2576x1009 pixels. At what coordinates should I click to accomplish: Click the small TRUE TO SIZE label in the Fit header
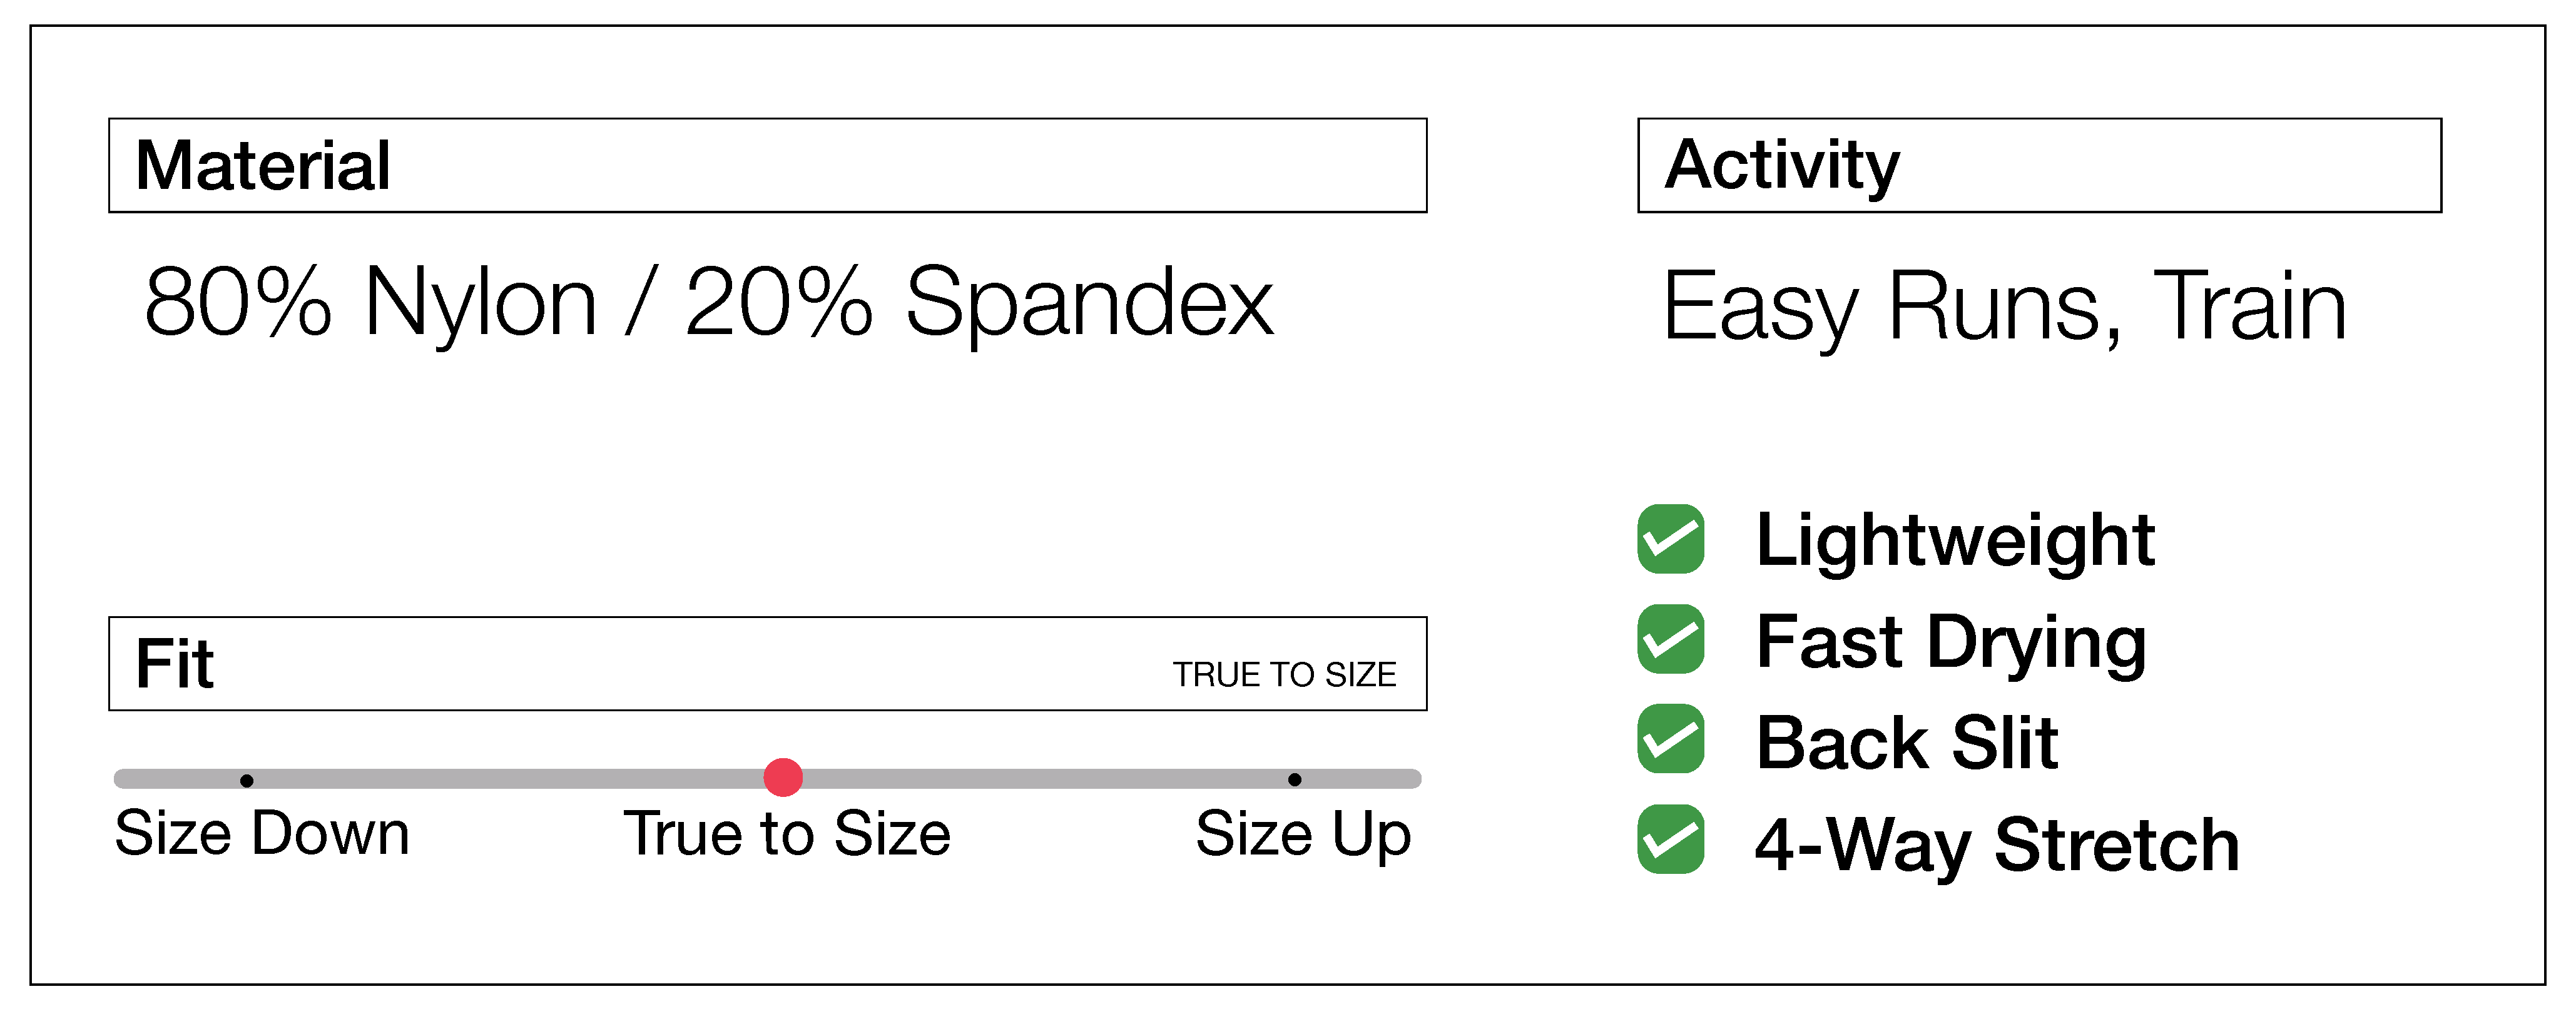(1284, 675)
